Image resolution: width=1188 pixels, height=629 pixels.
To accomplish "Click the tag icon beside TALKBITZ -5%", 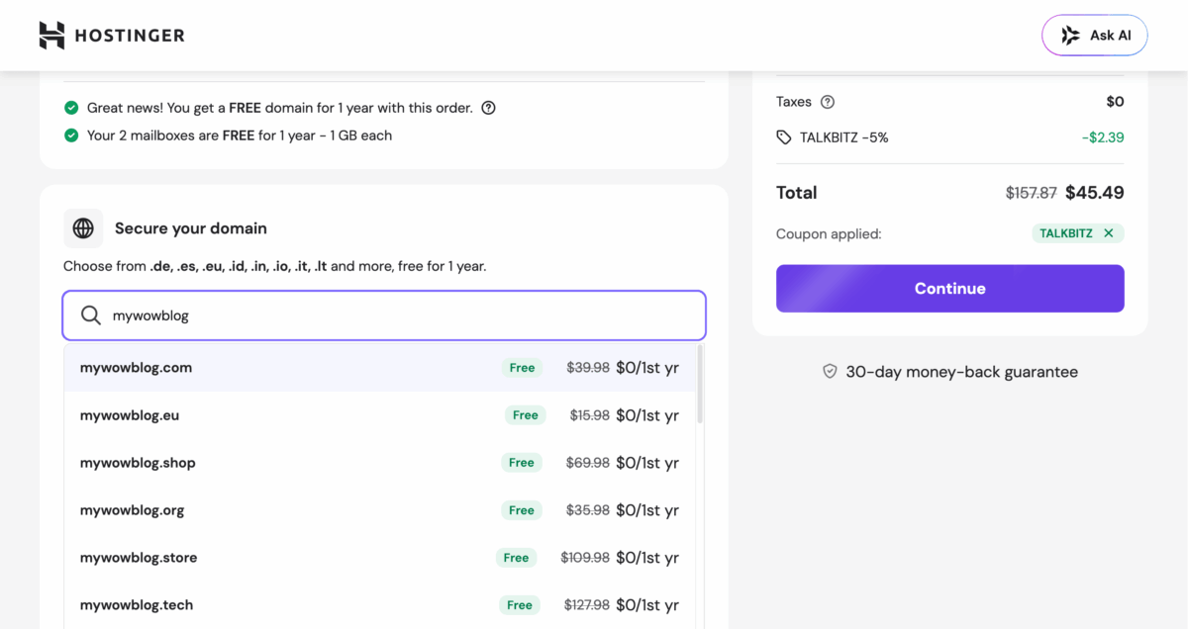I will pos(784,137).
